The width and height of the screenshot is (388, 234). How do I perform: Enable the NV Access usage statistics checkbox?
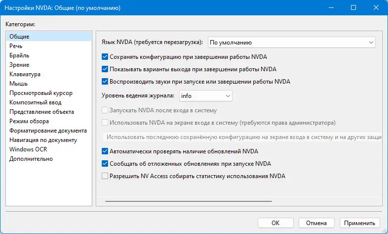(104, 176)
